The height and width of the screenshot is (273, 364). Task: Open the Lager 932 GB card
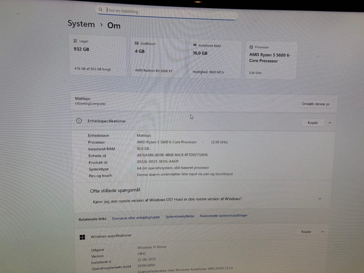coord(98,56)
